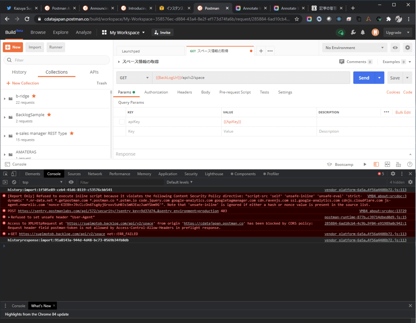Viewport: 416px width, 323px height.
Task: Expand the request name disclosure triangle
Action: coord(119,62)
